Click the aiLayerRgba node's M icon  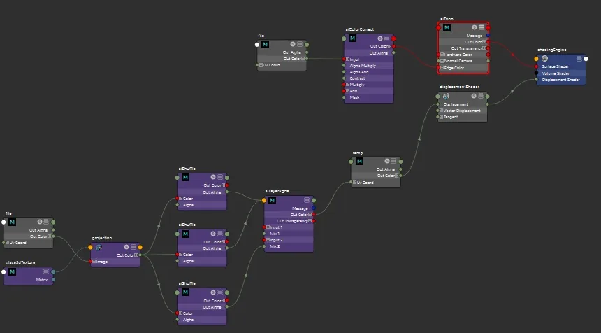point(272,200)
